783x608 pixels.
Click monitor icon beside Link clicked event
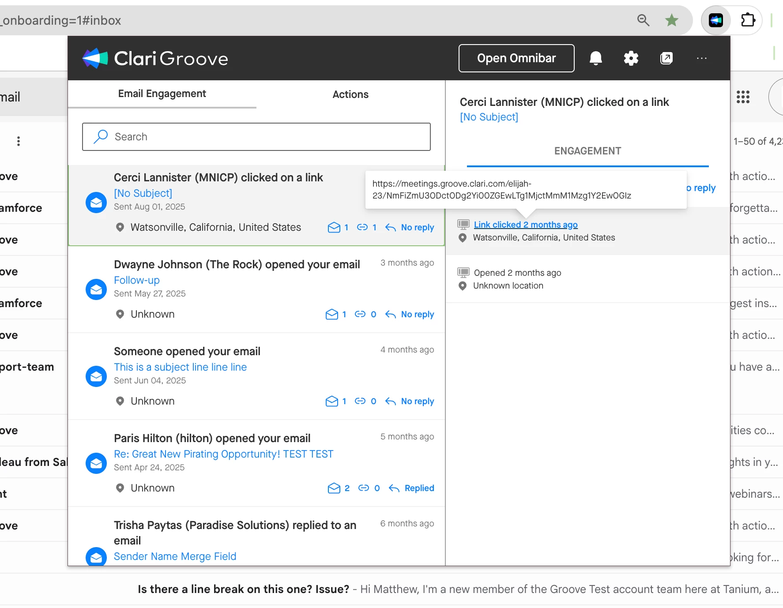463,224
